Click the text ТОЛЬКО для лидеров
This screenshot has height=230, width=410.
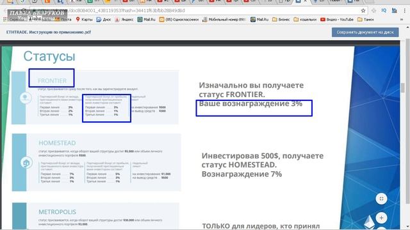pos(237,226)
